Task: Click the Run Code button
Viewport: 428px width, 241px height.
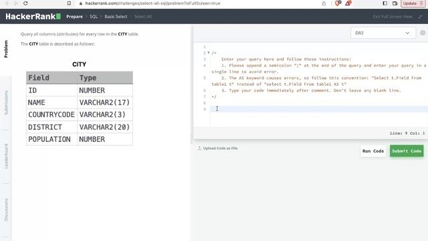Action: [373, 151]
